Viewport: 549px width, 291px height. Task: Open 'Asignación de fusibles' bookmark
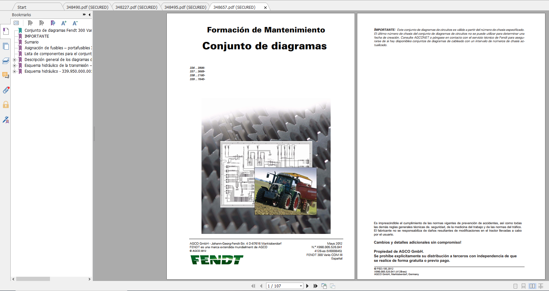(58, 48)
